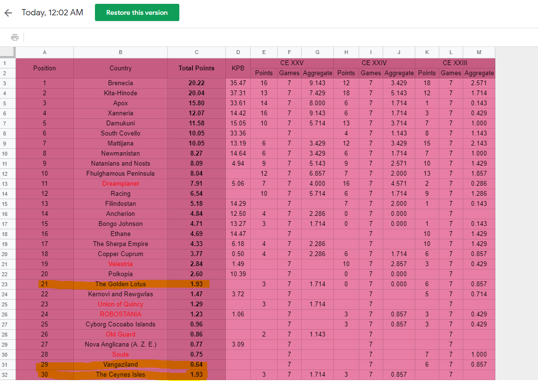This screenshot has width=538, height=381.
Task: Click the back arrow icon
Action: (8, 13)
